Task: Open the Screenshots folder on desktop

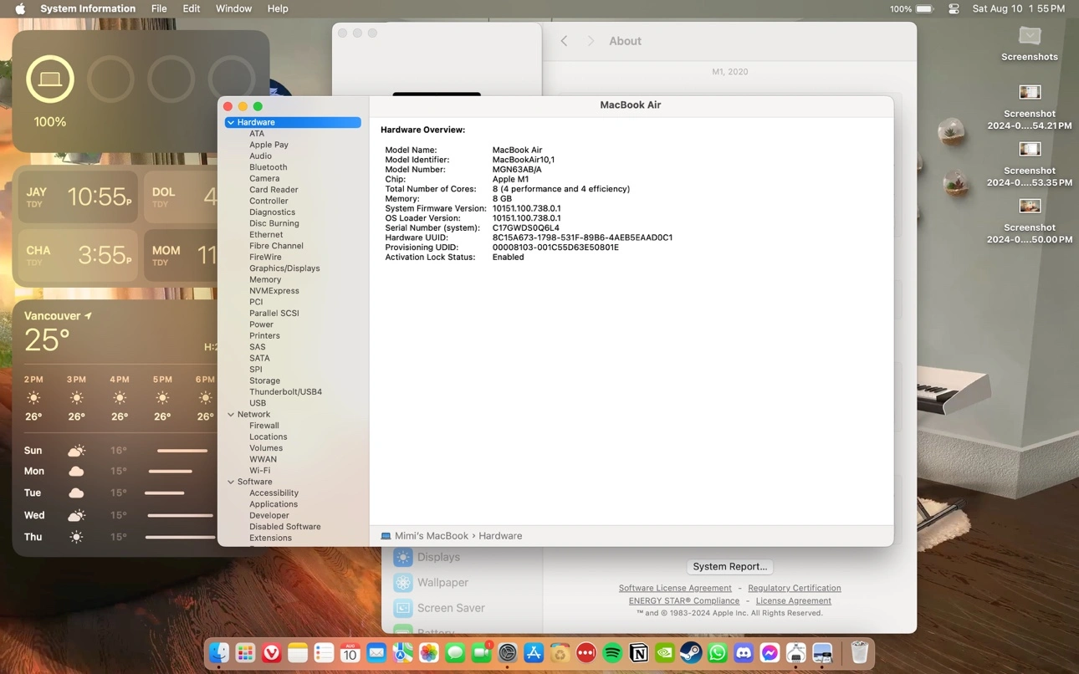Action: tap(1030, 43)
